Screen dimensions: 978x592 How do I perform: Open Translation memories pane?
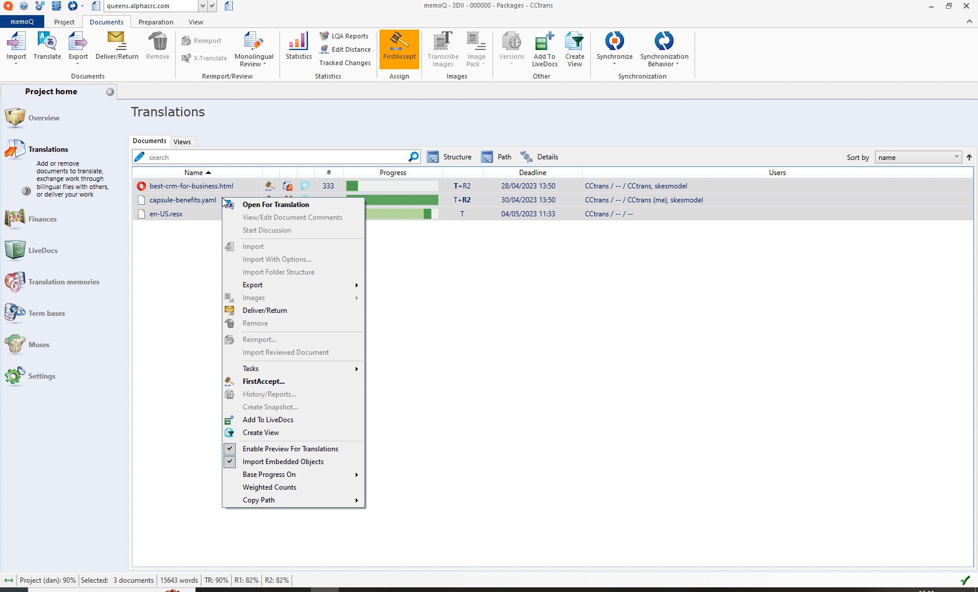[52, 282]
